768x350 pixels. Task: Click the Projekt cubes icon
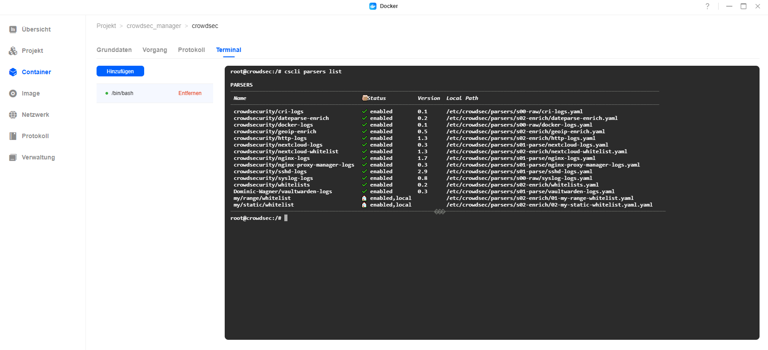[13, 51]
